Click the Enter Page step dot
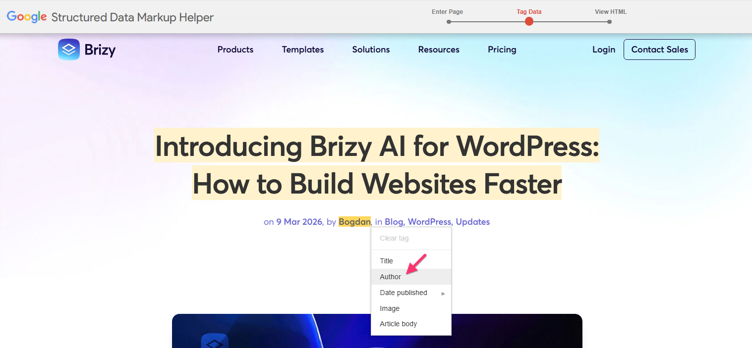The image size is (752, 348). pos(449,22)
